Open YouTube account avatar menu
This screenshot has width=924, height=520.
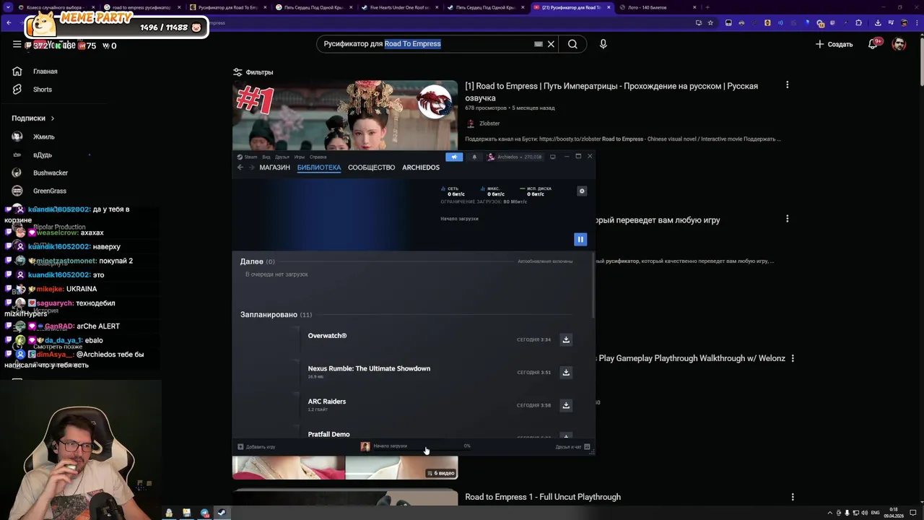point(899,44)
